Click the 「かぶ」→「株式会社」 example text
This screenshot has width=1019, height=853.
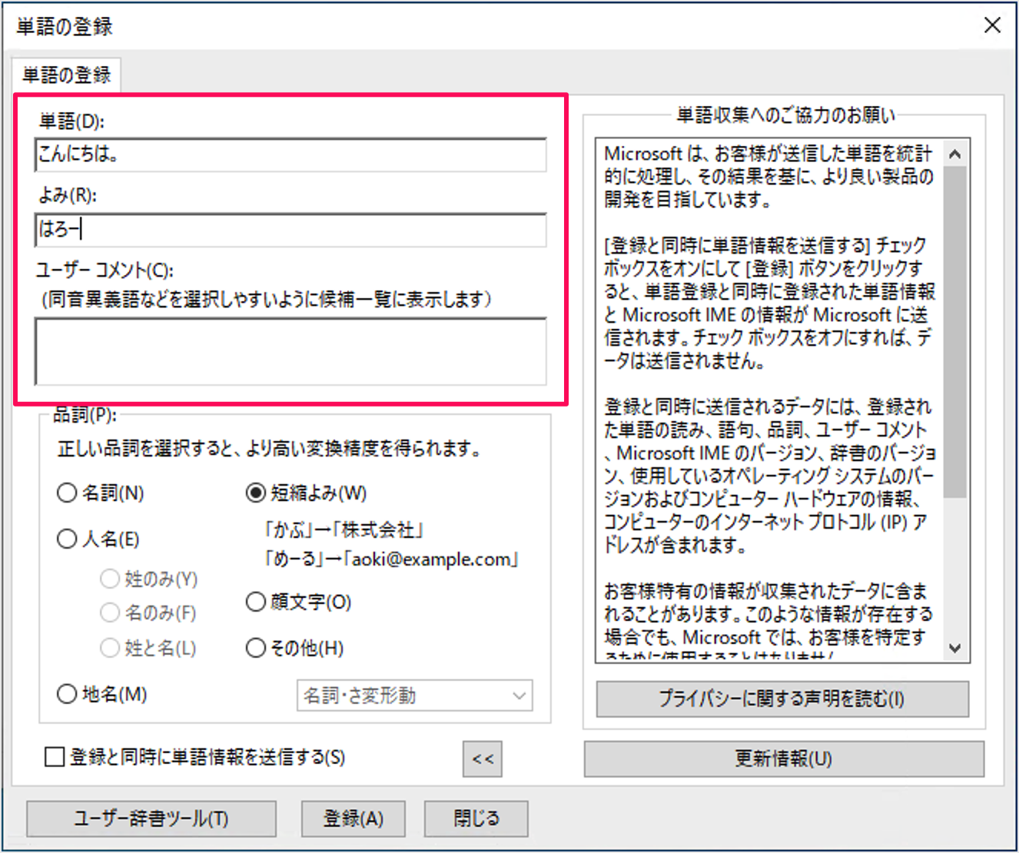(344, 529)
